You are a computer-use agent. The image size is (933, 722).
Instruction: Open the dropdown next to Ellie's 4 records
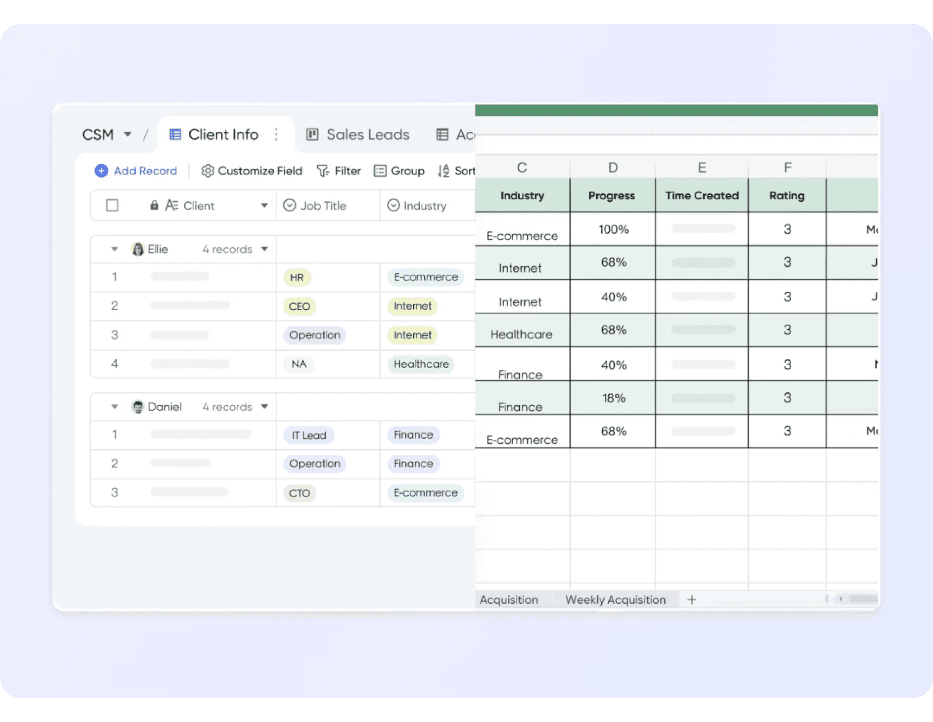tap(264, 249)
